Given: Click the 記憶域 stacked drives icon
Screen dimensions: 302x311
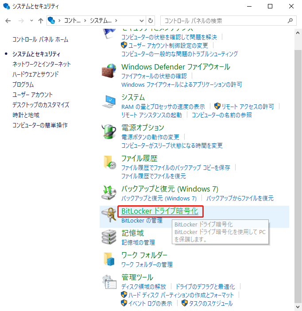Looking at the screenshot, I should pyautogui.click(x=109, y=237).
